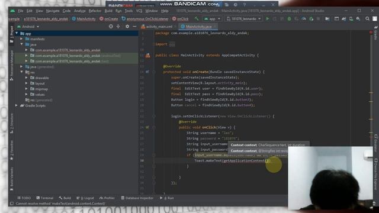379x213 pixels.
Task: Expand the drawable folder
Action: 26,78
